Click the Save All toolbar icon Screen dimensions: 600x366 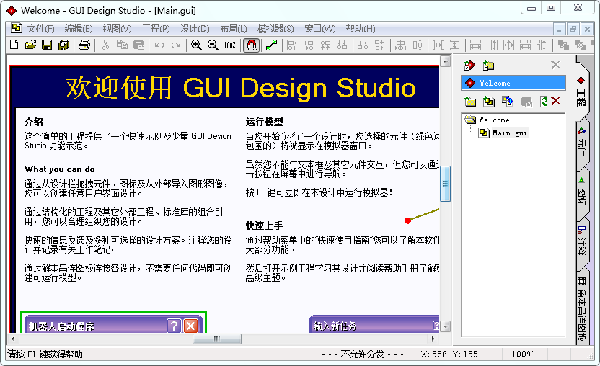click(x=63, y=45)
